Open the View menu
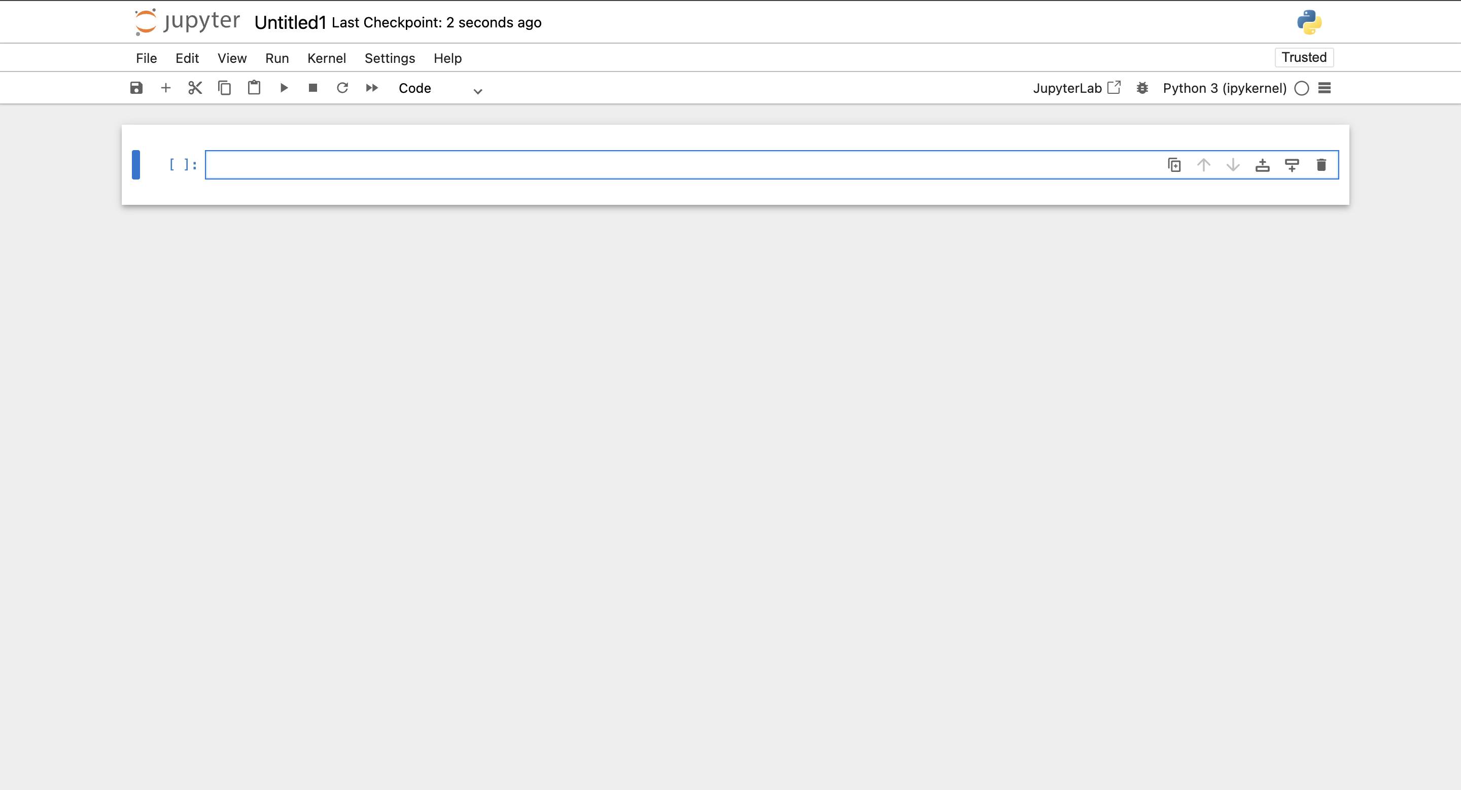This screenshot has width=1461, height=790. click(x=232, y=58)
